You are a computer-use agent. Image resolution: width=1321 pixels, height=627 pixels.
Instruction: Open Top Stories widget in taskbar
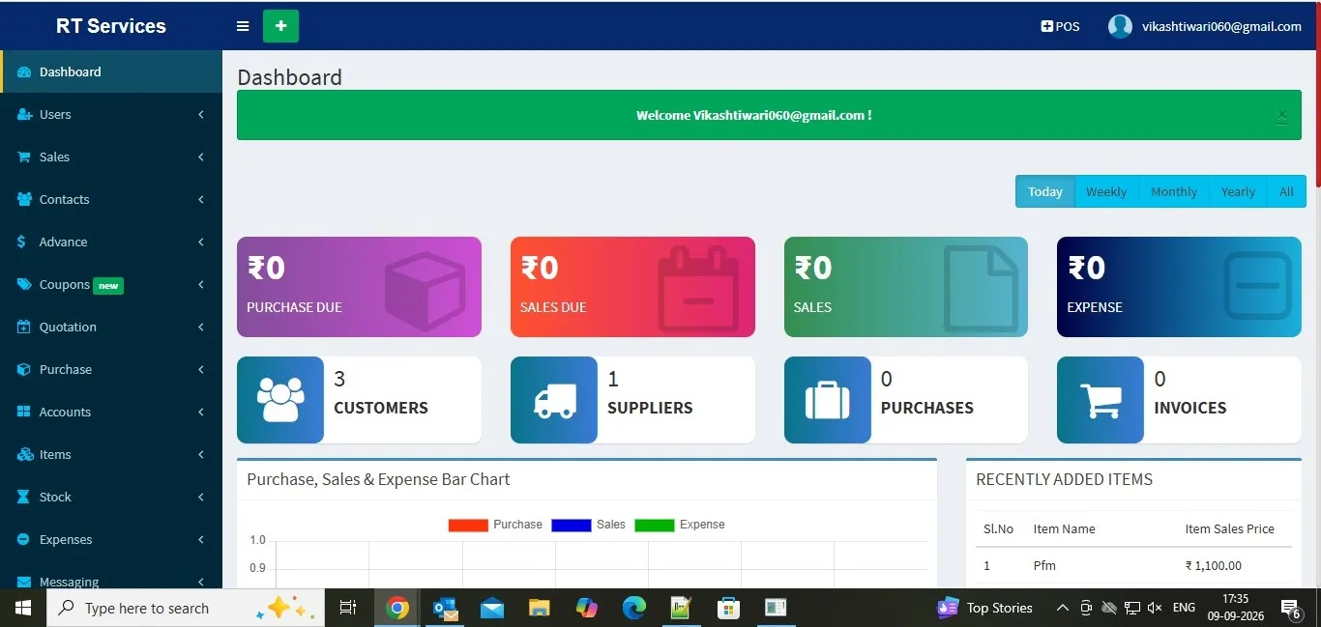pyautogui.click(x=984, y=608)
